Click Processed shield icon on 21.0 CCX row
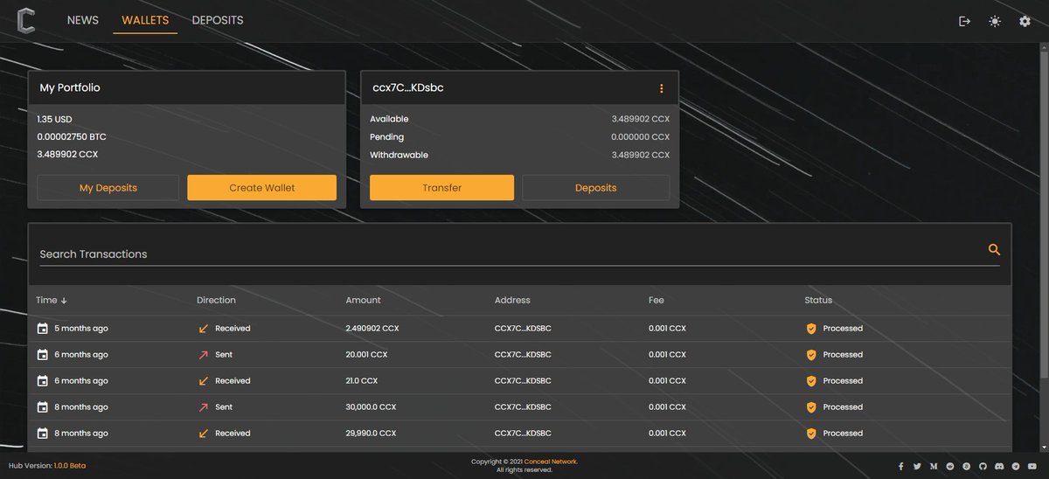The height and width of the screenshot is (479, 1049). click(811, 381)
